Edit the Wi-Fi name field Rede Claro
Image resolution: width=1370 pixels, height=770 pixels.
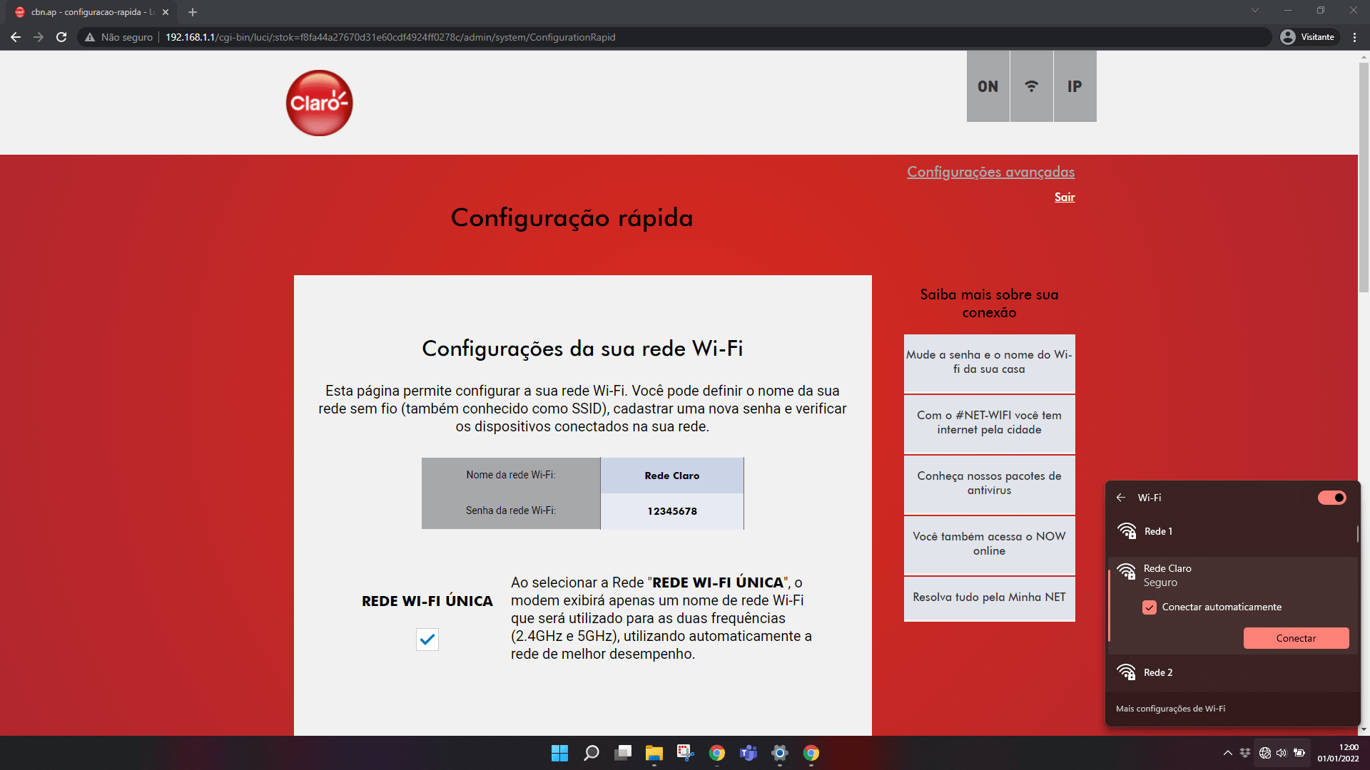click(671, 476)
